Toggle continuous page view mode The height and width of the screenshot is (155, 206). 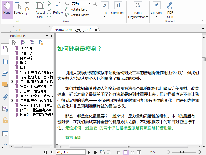click(x=126, y=152)
